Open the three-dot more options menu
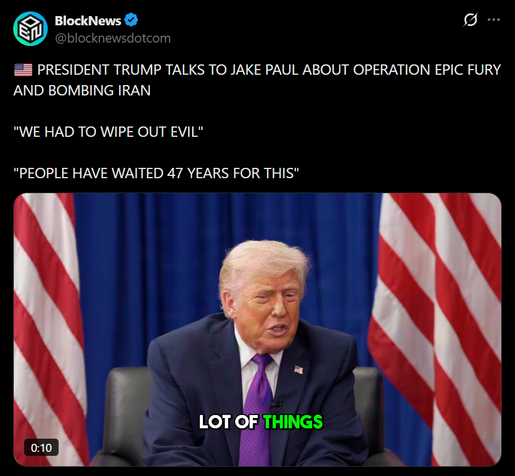The image size is (515, 476). pyautogui.click(x=494, y=20)
